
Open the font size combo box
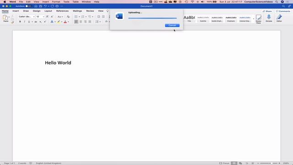[x=40, y=16]
